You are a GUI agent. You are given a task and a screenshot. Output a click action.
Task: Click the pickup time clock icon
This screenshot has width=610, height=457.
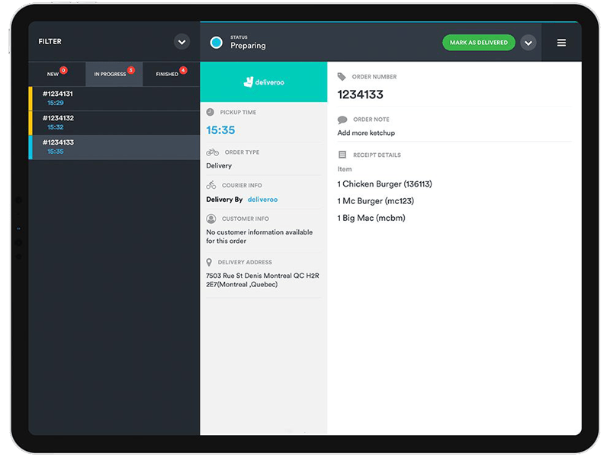(x=210, y=112)
